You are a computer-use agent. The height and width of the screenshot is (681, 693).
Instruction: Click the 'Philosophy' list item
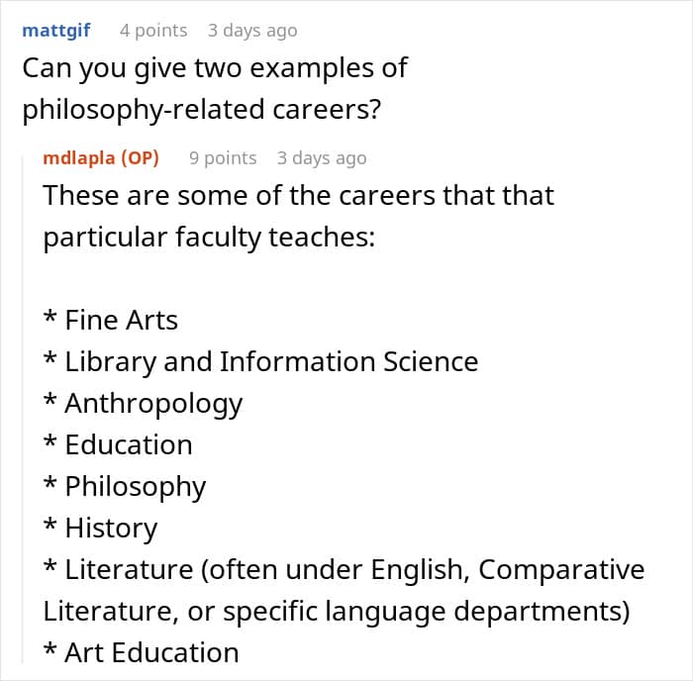[x=125, y=487]
